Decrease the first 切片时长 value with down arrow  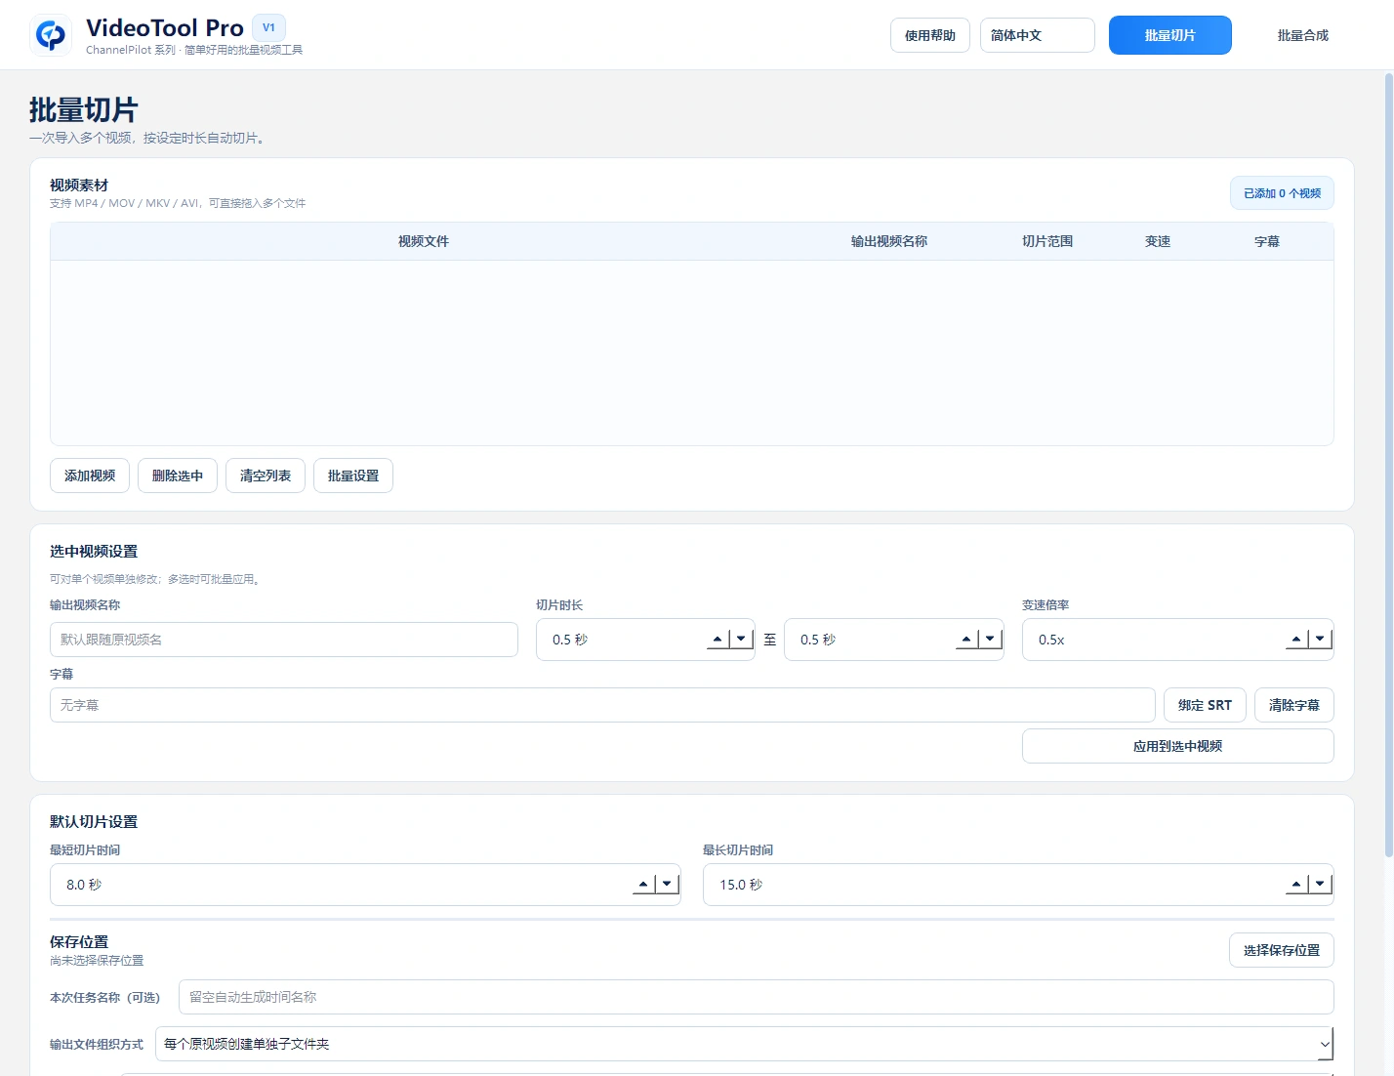click(x=742, y=640)
